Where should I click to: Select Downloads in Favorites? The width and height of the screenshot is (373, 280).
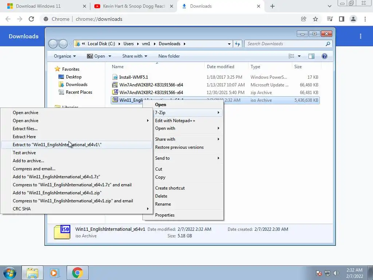click(x=73, y=85)
